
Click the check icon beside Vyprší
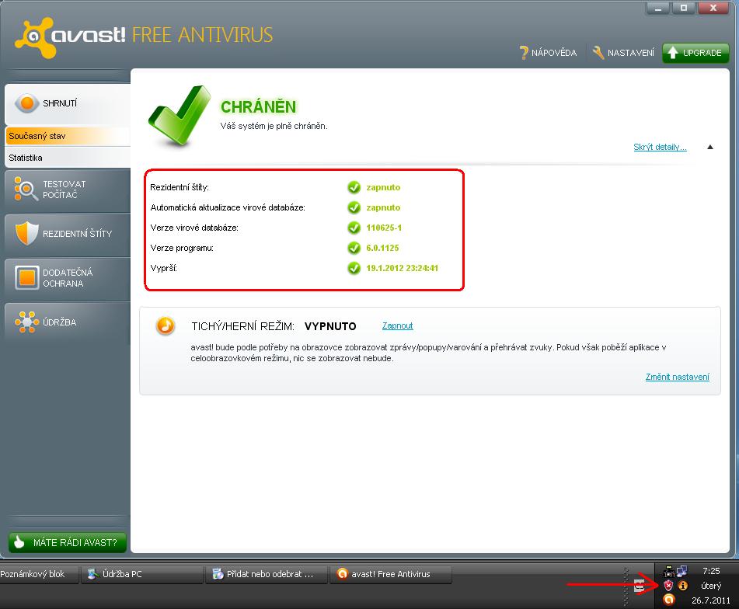point(354,269)
